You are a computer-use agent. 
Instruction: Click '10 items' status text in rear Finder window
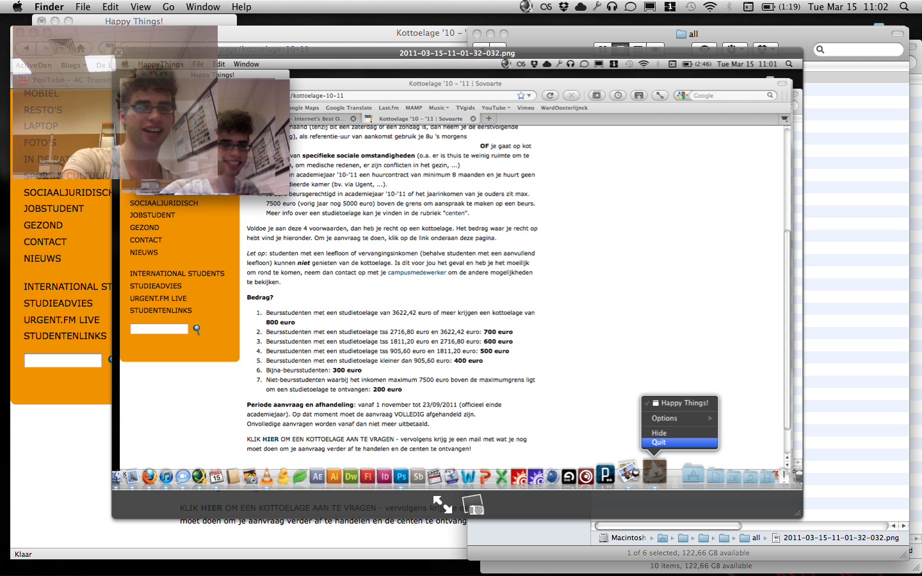click(701, 566)
